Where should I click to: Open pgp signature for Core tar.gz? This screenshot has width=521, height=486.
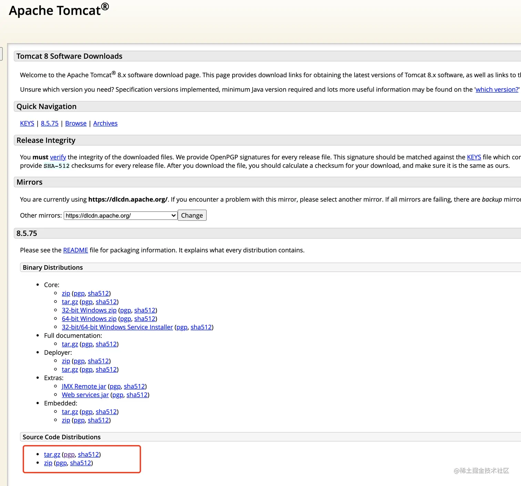click(87, 302)
